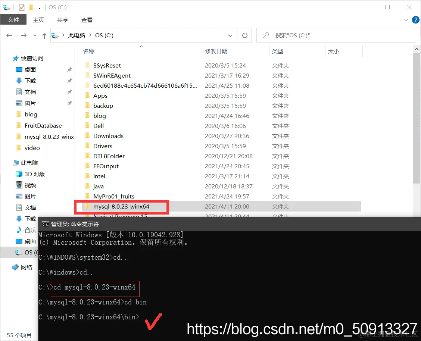Image resolution: width=421 pixels, height=341 pixels.
Task: Open the recent locations dropdown arrow
Action: [35, 35]
